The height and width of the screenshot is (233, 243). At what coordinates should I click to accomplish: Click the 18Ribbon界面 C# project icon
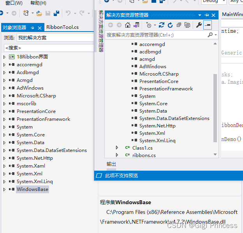pos(12,57)
